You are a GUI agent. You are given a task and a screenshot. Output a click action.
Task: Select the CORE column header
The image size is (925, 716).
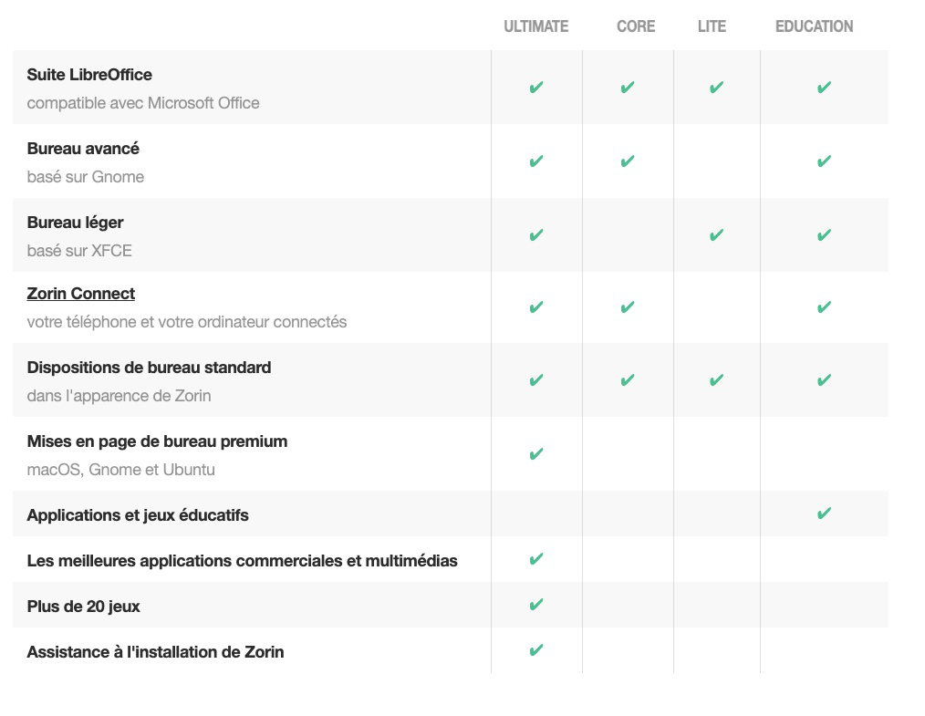pos(636,26)
